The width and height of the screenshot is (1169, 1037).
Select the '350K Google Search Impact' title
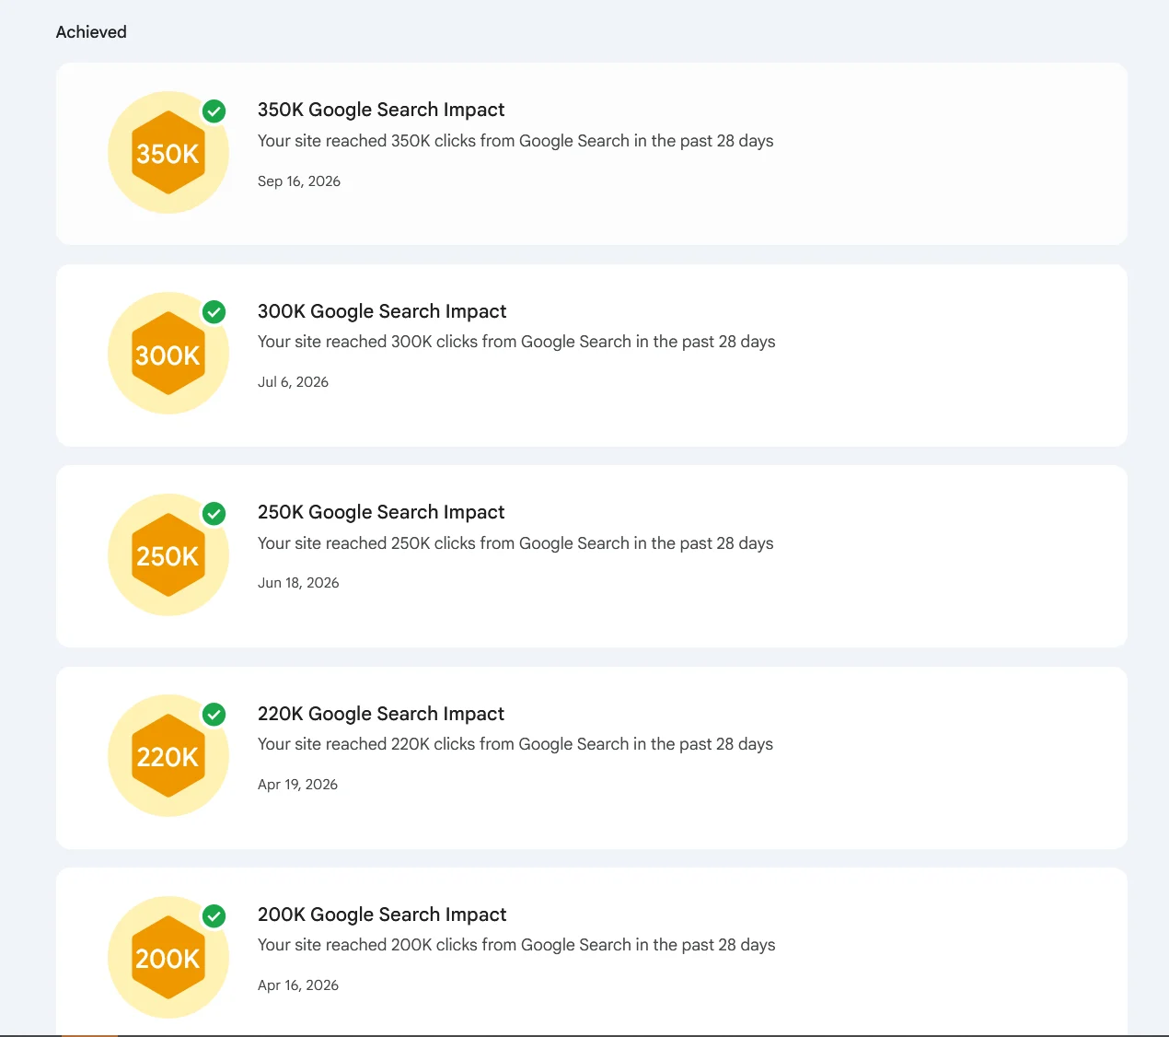(381, 110)
